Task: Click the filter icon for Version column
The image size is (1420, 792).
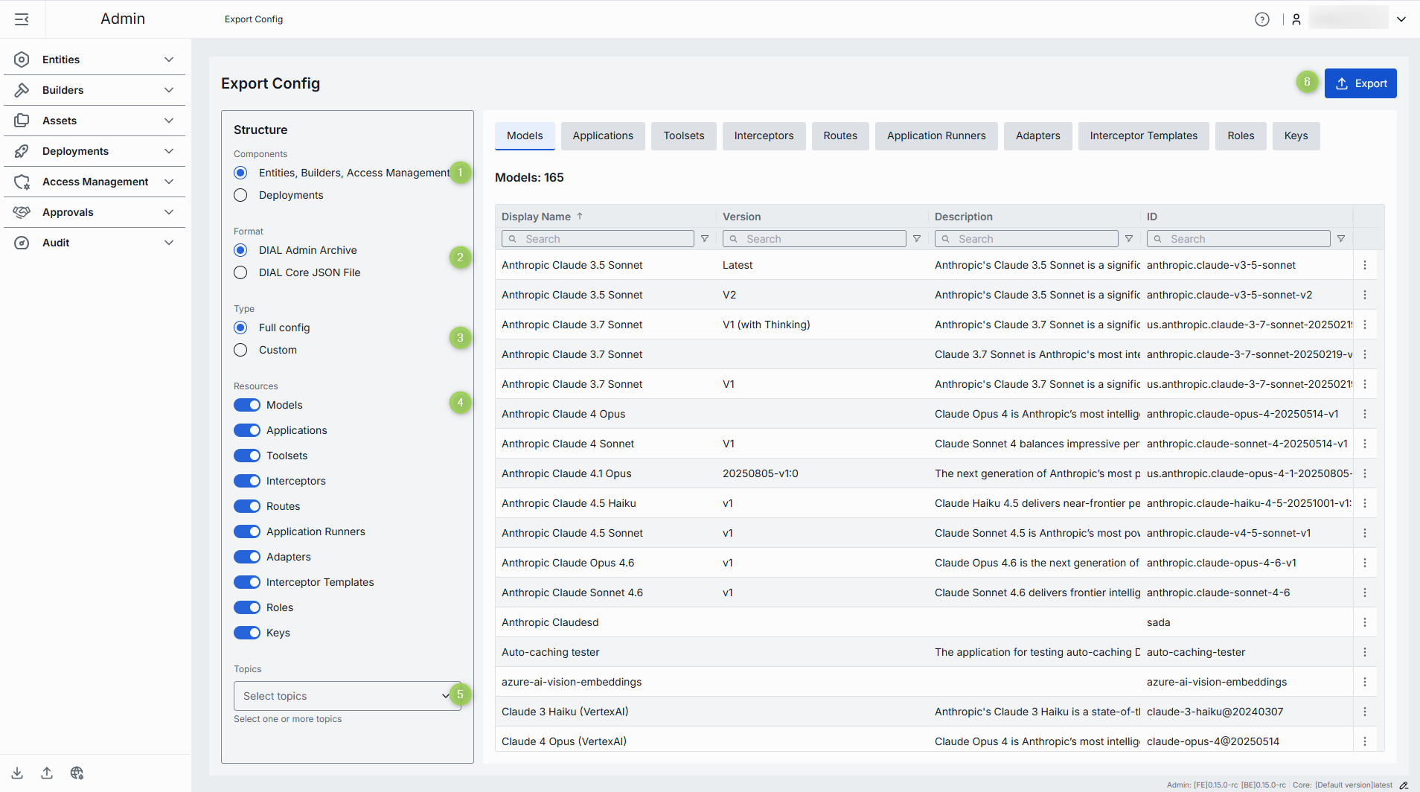Action: click(917, 239)
